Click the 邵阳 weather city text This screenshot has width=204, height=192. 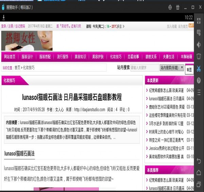click(89, 26)
